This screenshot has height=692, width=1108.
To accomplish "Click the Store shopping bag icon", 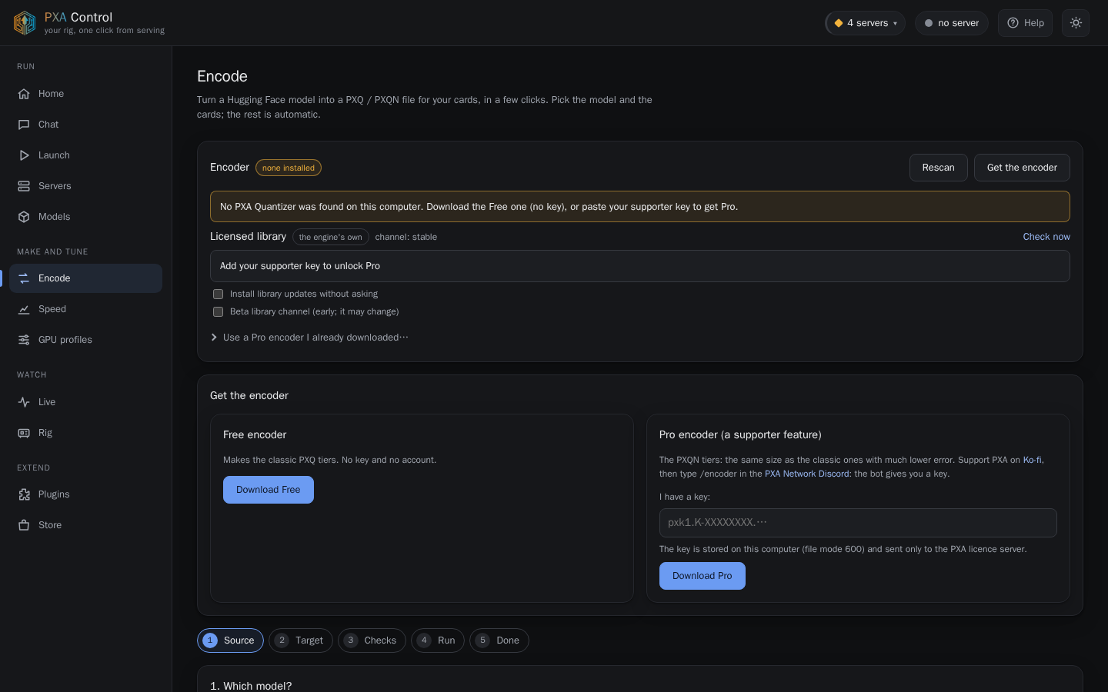I will pyautogui.click(x=24, y=525).
